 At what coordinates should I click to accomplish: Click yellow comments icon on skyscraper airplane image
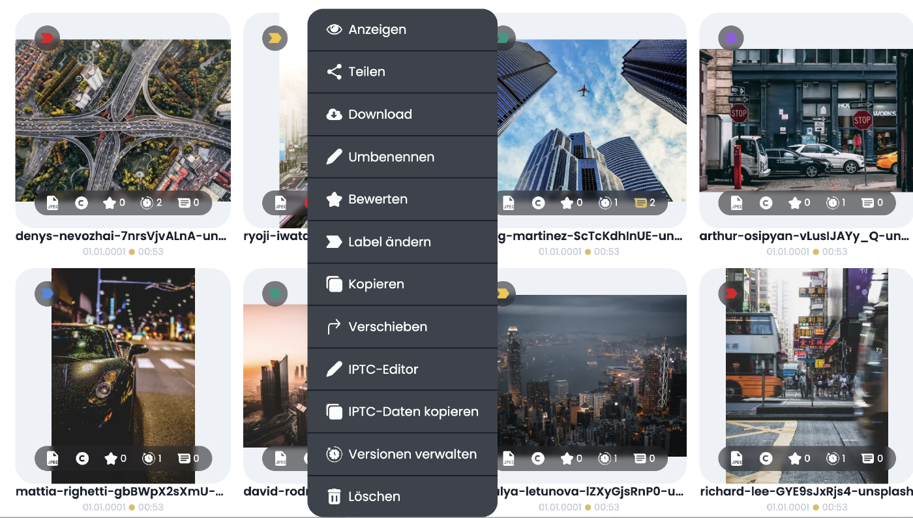pyautogui.click(x=640, y=203)
